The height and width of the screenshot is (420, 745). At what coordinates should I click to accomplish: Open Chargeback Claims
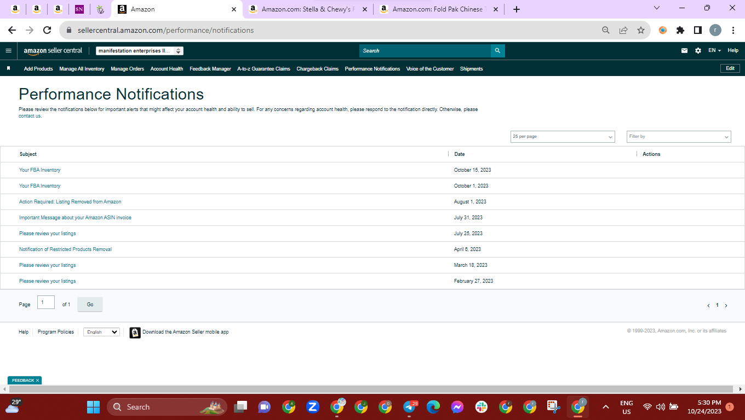pos(318,69)
